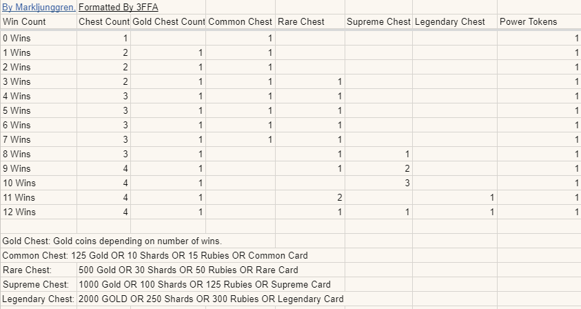Click Legendary Chest value for 12 Wins

(491, 212)
